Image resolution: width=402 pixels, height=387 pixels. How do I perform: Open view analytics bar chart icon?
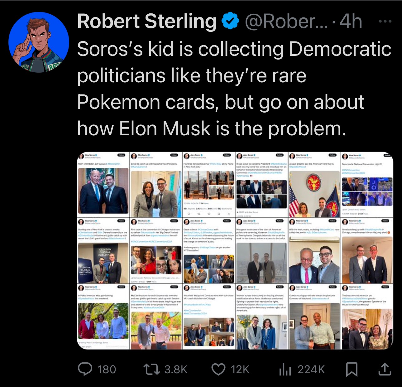(285, 370)
